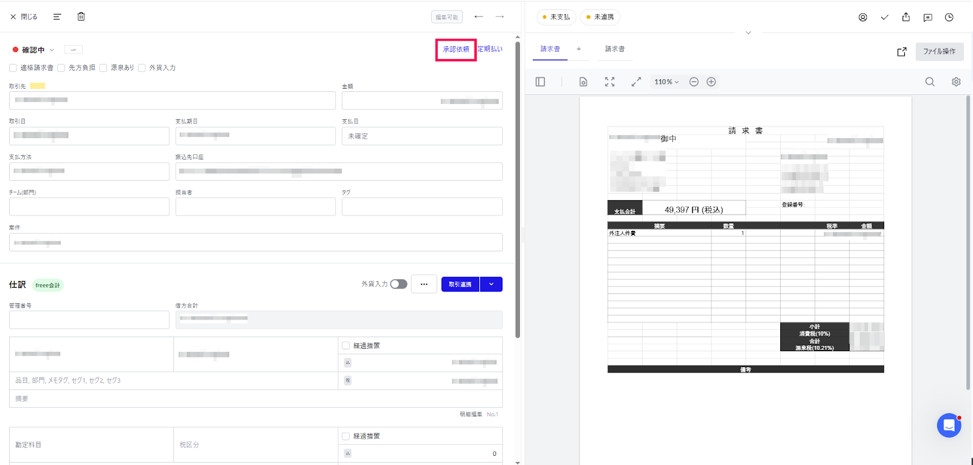
Task: Click the 支払日 field showing 未確定
Action: point(422,136)
